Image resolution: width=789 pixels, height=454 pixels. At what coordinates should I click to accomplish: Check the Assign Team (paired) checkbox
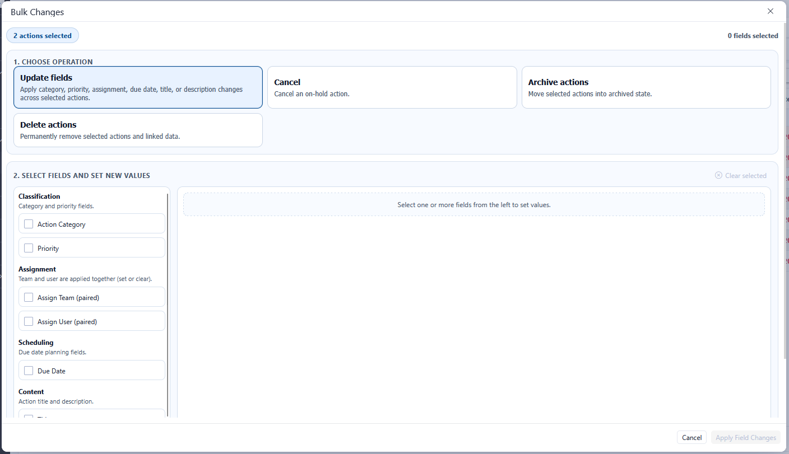pos(29,297)
